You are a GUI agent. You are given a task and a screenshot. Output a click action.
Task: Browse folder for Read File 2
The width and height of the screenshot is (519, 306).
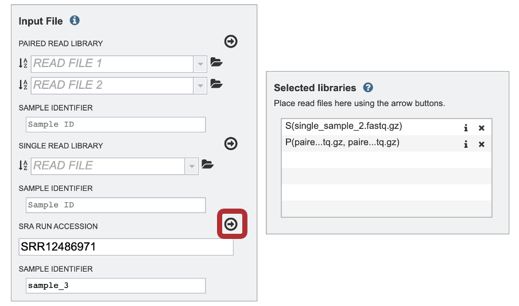216,84
